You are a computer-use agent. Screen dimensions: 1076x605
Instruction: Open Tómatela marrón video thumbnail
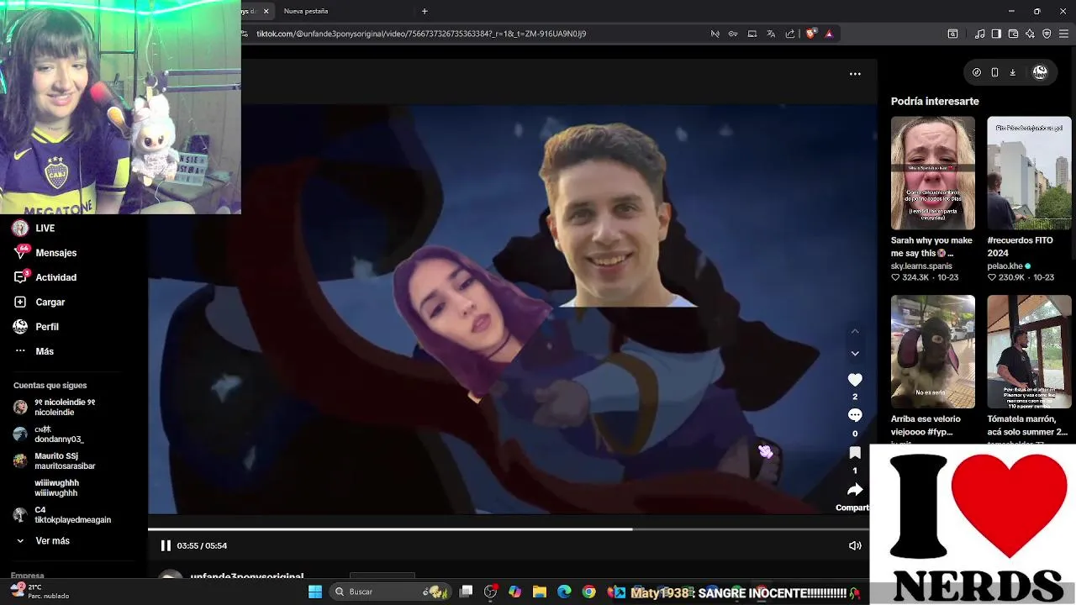click(x=1029, y=351)
